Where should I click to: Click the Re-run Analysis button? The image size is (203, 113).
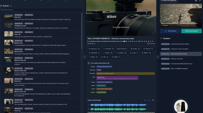pyautogui.click(x=191, y=31)
